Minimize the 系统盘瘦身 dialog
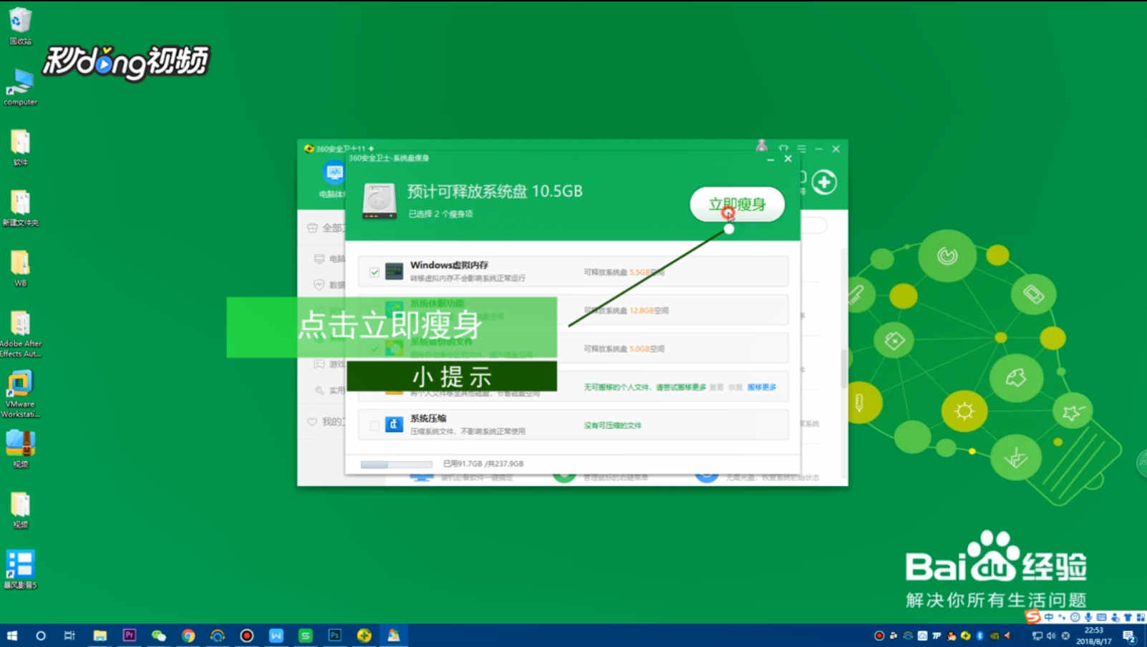 [x=770, y=159]
